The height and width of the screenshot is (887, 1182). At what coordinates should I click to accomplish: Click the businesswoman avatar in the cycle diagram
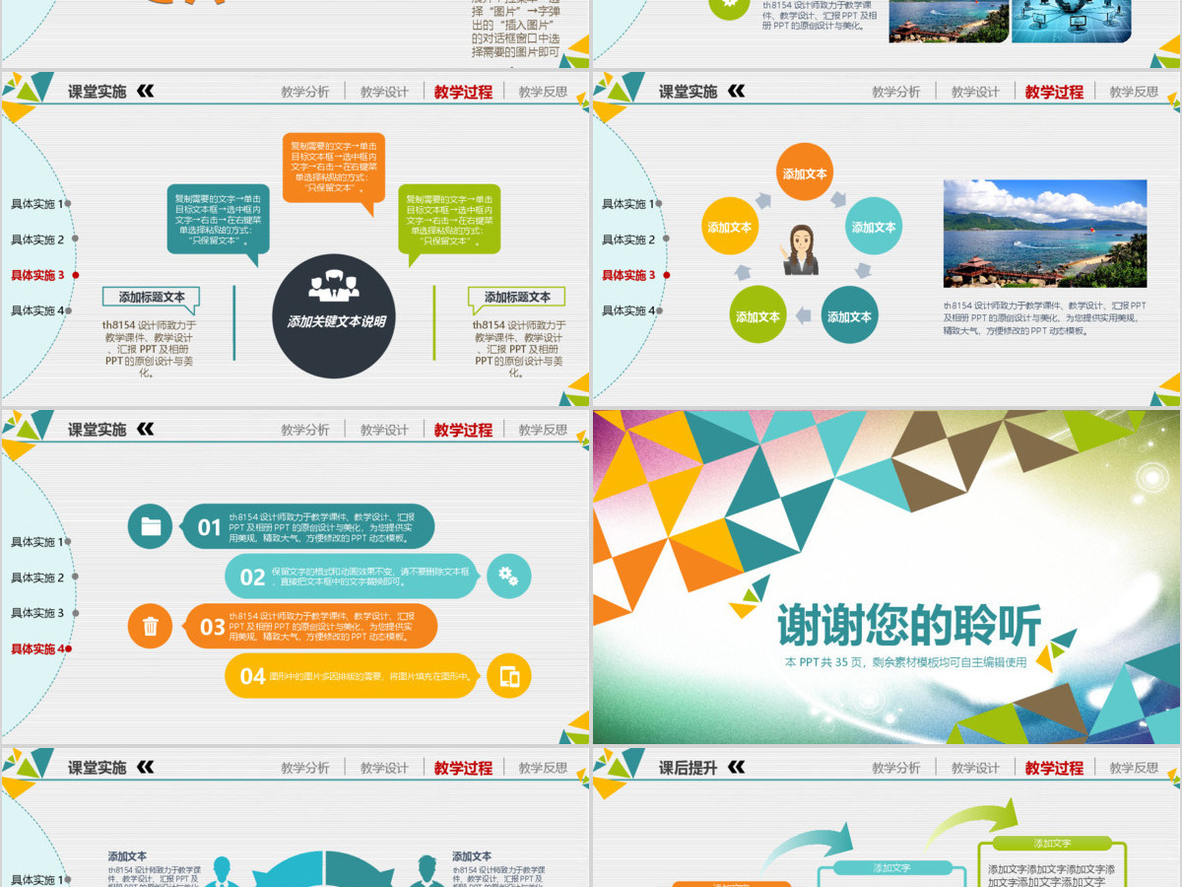800,251
